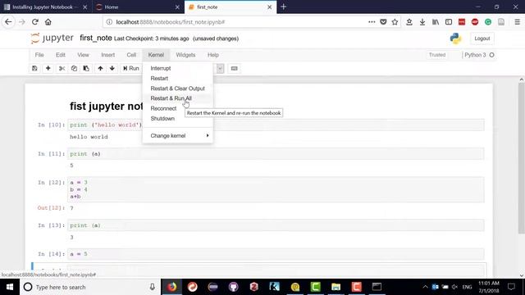Image resolution: width=525 pixels, height=295 pixels.
Task: Click the green Grammarly extension icon
Action: tap(488, 22)
